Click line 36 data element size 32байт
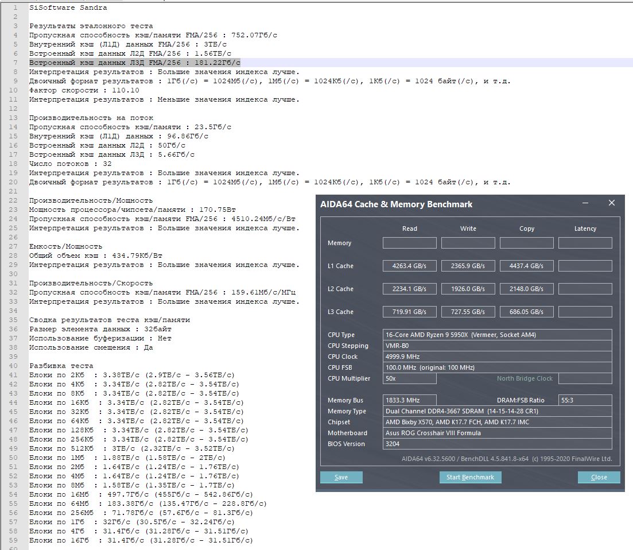This screenshot has width=633, height=550. (x=157, y=329)
